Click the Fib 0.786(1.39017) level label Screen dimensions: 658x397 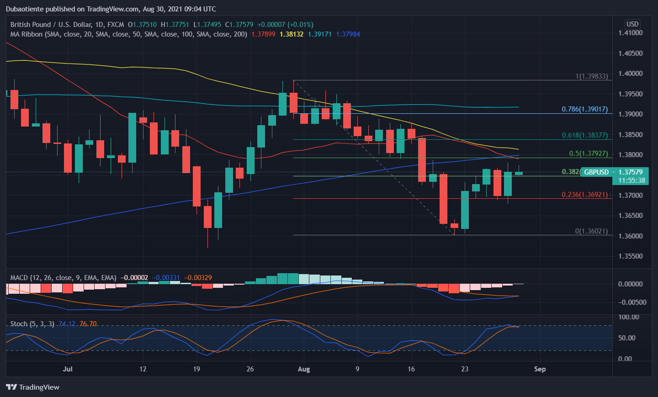[x=585, y=110]
